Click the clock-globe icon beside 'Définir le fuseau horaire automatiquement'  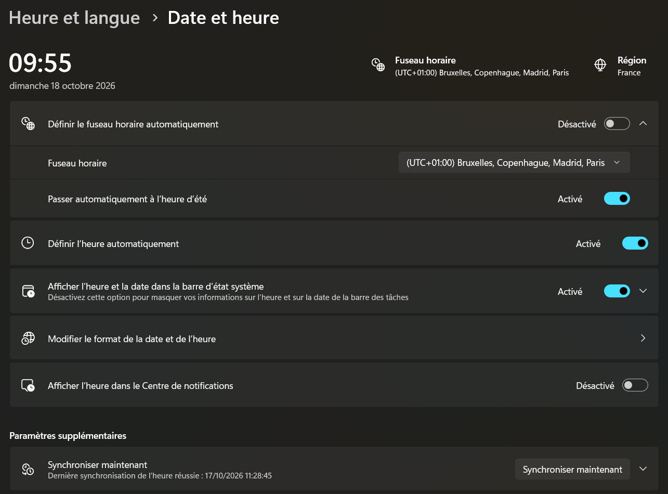tap(28, 124)
